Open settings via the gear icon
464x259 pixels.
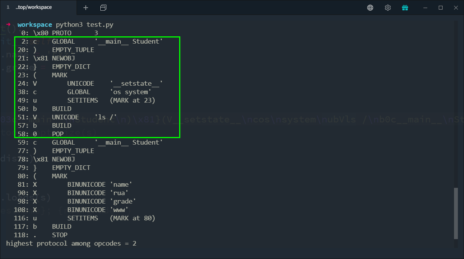388,8
